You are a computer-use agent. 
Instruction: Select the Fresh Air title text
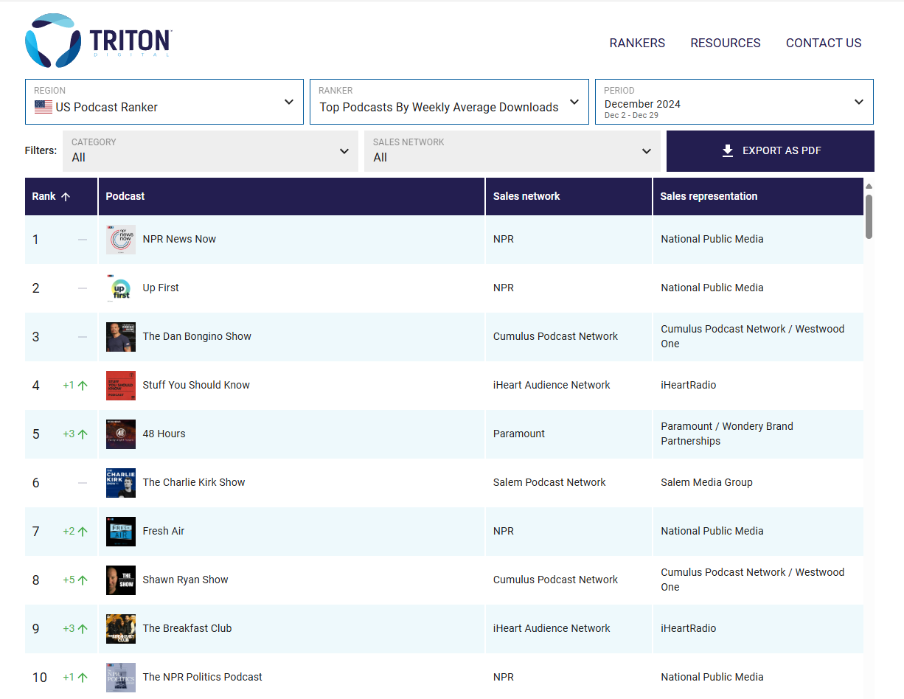[x=164, y=531]
